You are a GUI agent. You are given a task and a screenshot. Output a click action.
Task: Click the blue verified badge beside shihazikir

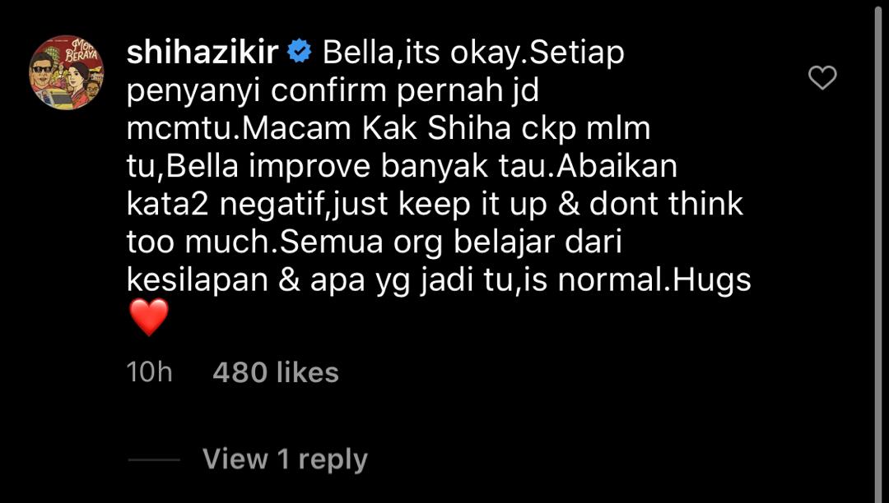coord(300,53)
